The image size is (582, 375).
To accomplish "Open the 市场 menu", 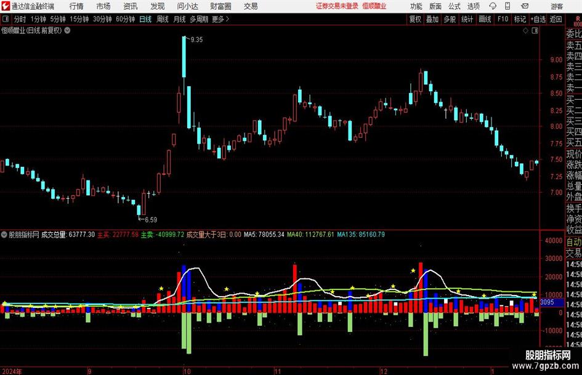I will [103, 6].
